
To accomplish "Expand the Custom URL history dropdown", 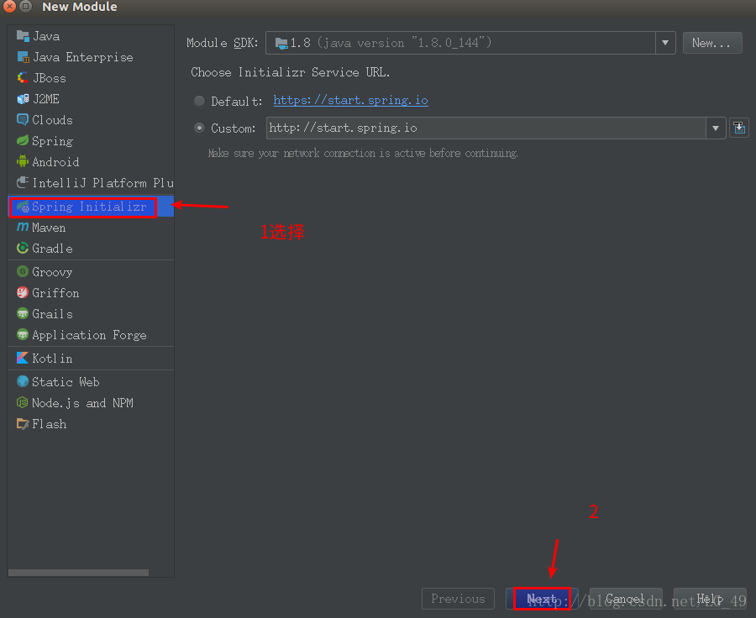I will pyautogui.click(x=716, y=128).
